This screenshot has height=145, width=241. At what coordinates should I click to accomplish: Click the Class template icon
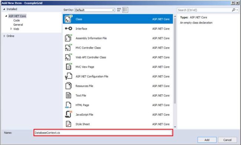(68, 19)
